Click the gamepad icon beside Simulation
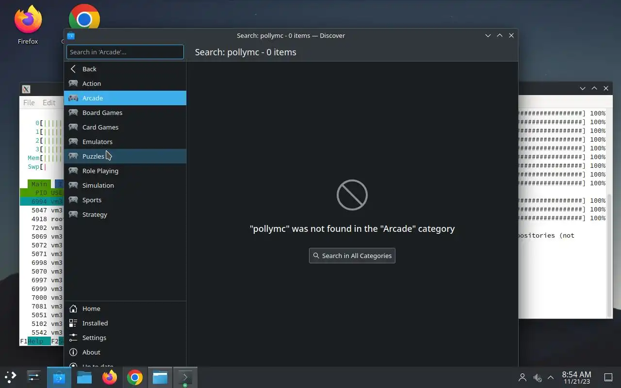The image size is (621, 388). pos(73,185)
